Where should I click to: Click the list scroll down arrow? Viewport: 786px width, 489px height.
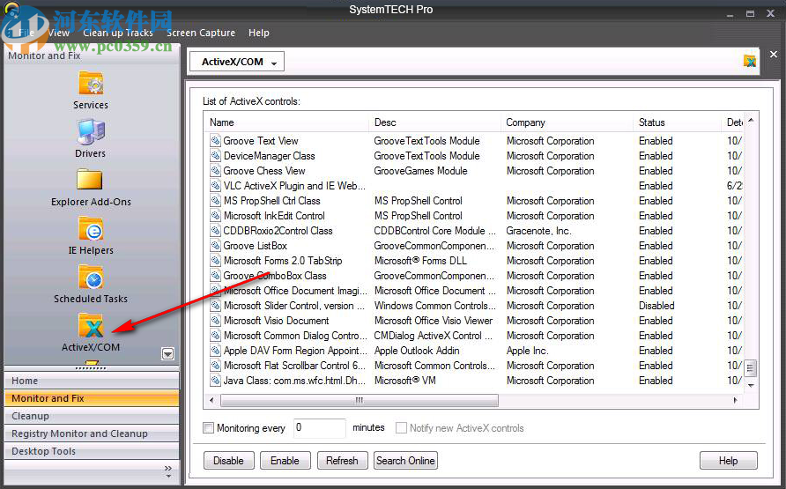click(751, 385)
